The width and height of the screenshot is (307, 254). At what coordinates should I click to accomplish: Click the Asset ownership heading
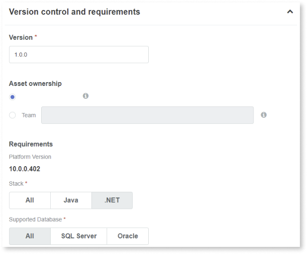pyautogui.click(x=35, y=84)
